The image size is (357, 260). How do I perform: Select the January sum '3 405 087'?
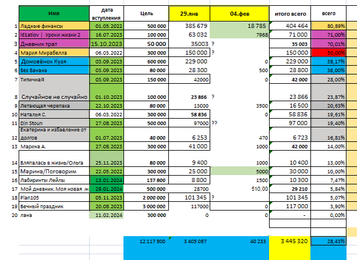pyautogui.click(x=189, y=241)
